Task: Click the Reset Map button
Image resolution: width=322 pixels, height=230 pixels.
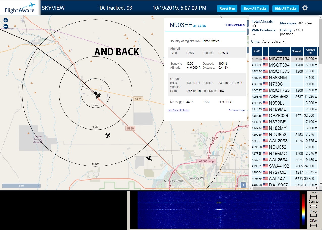Action: click(x=227, y=9)
